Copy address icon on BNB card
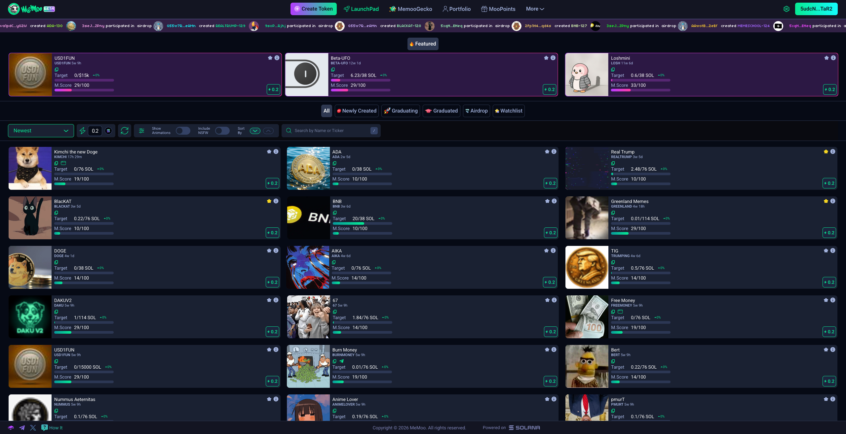846x434 pixels. coord(334,213)
